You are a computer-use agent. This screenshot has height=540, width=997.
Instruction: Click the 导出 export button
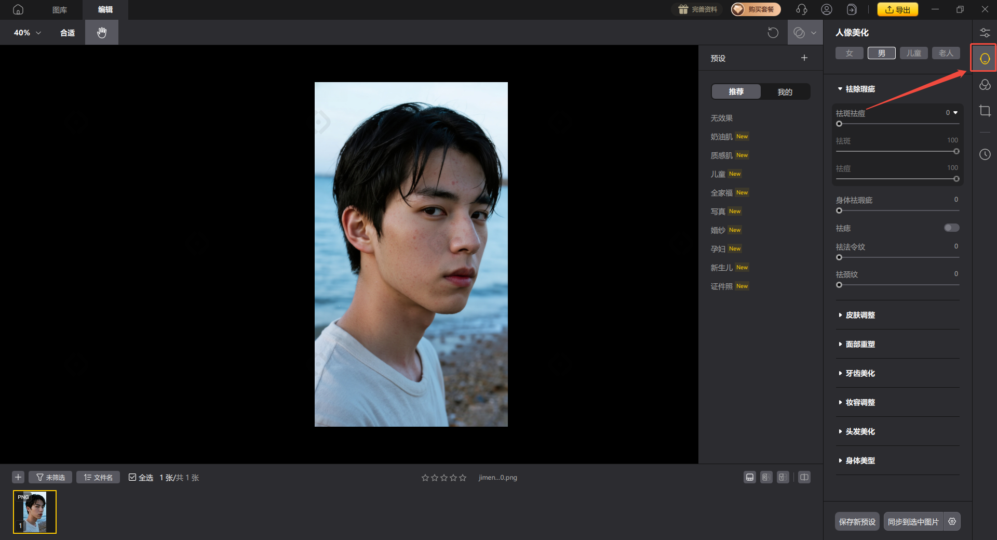pyautogui.click(x=897, y=9)
